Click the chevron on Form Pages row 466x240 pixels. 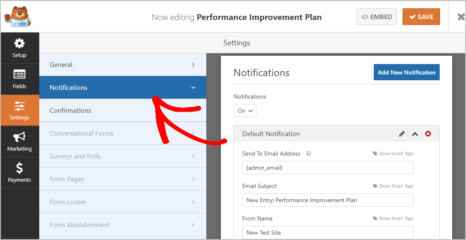click(x=193, y=179)
